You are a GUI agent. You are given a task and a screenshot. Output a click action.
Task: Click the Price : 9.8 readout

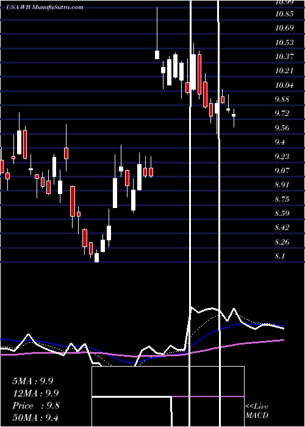click(x=35, y=406)
